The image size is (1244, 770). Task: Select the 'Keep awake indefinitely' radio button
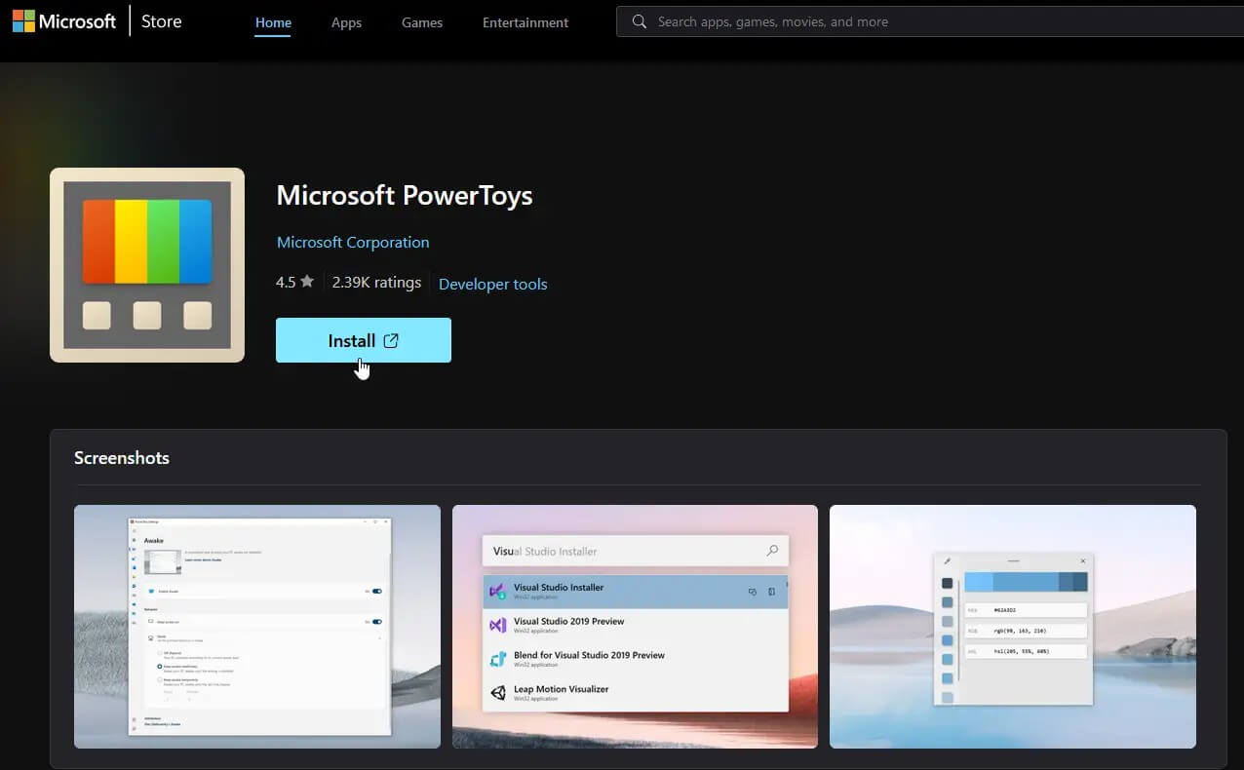pyautogui.click(x=159, y=666)
